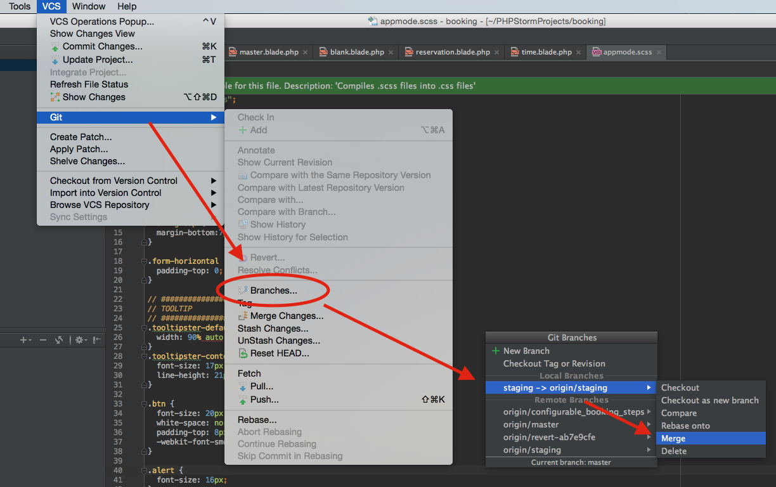This screenshot has height=487, width=776.
Task: Open the Help menu
Action: click(x=127, y=6)
